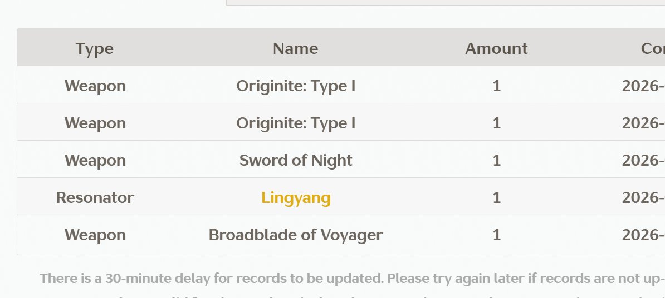Click the 30-minute delay notice text

(x=352, y=278)
